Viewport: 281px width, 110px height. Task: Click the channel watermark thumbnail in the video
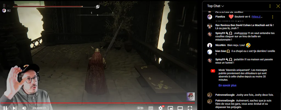pyautogui.click(x=191, y=97)
